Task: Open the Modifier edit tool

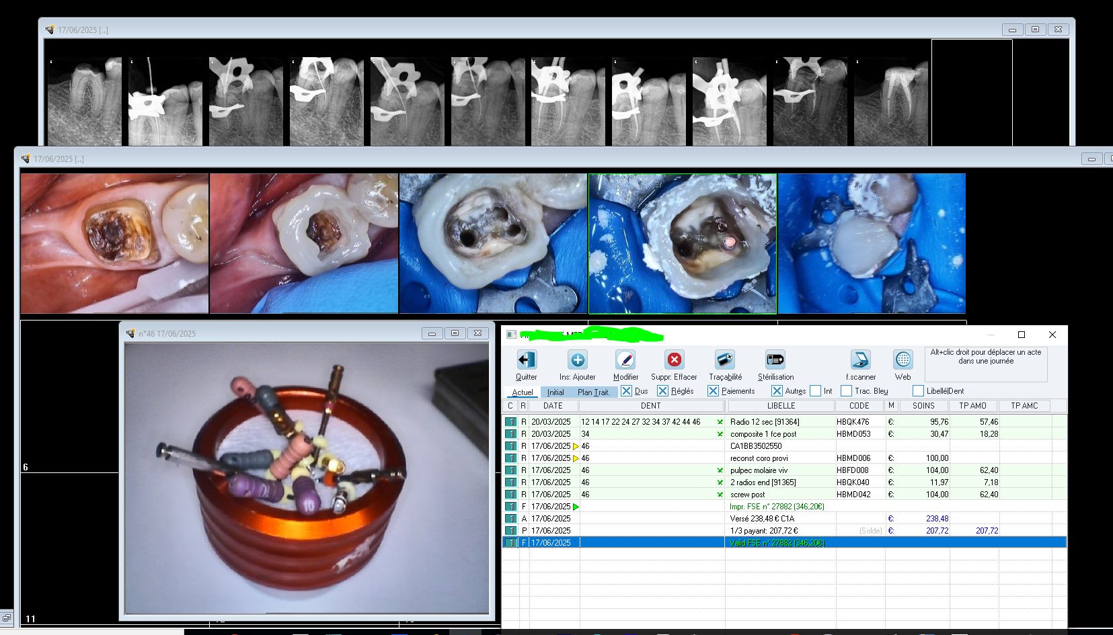Action: (625, 360)
